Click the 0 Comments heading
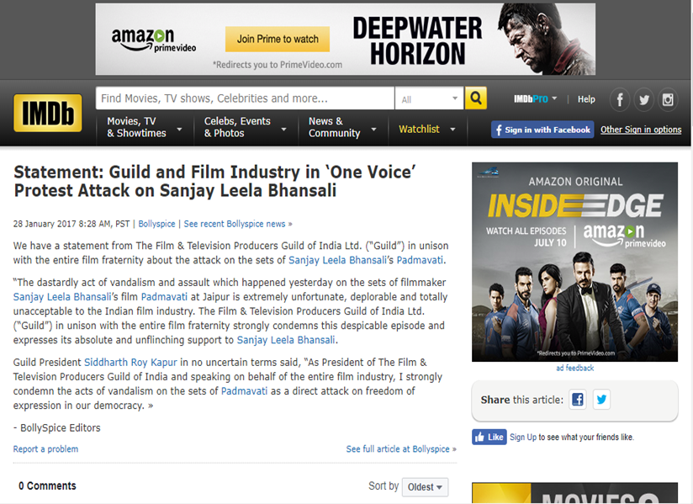Image resolution: width=693 pixels, height=504 pixels. [47, 485]
